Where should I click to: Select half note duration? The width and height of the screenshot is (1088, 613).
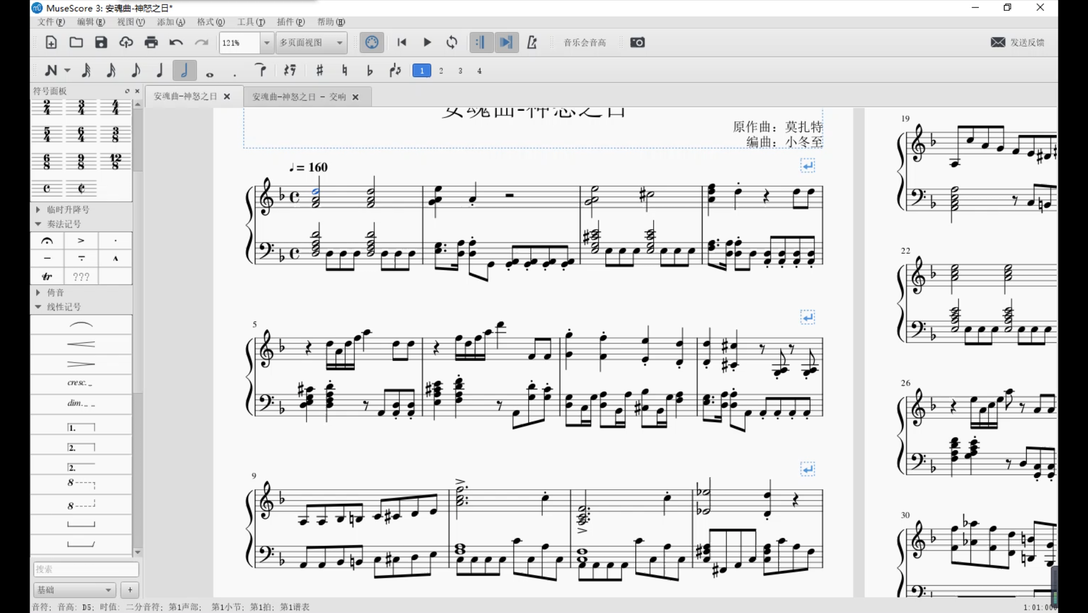(x=185, y=70)
